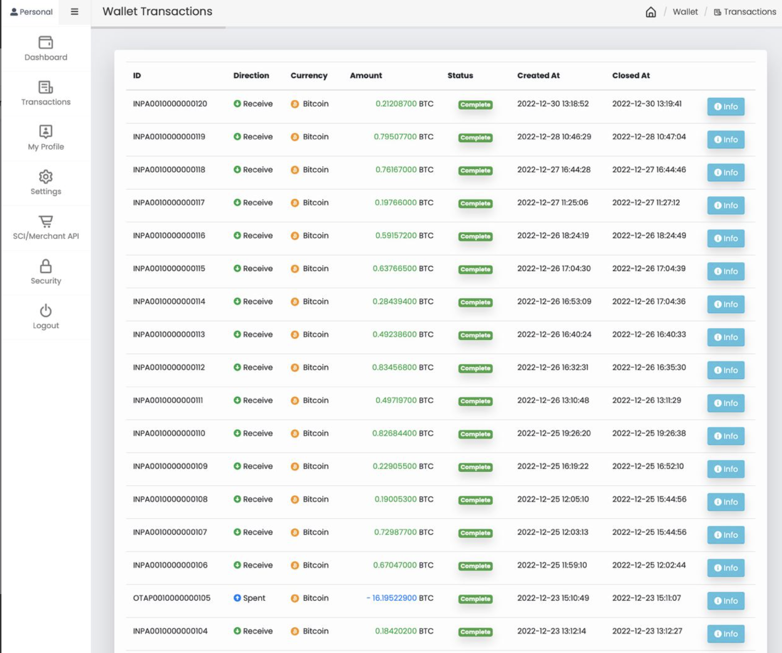Image resolution: width=782 pixels, height=653 pixels.
Task: Open the Security padlock icon
Action: click(x=46, y=266)
